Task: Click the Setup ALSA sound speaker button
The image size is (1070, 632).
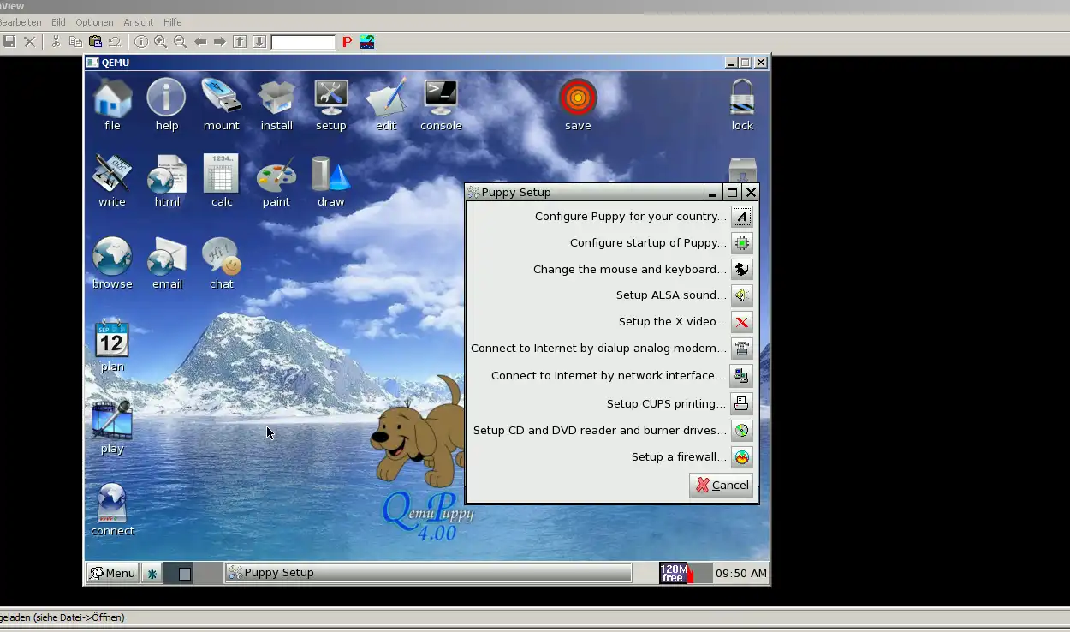Action: click(741, 295)
